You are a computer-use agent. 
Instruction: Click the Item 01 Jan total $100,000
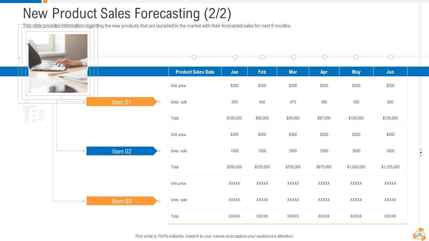tap(234, 118)
